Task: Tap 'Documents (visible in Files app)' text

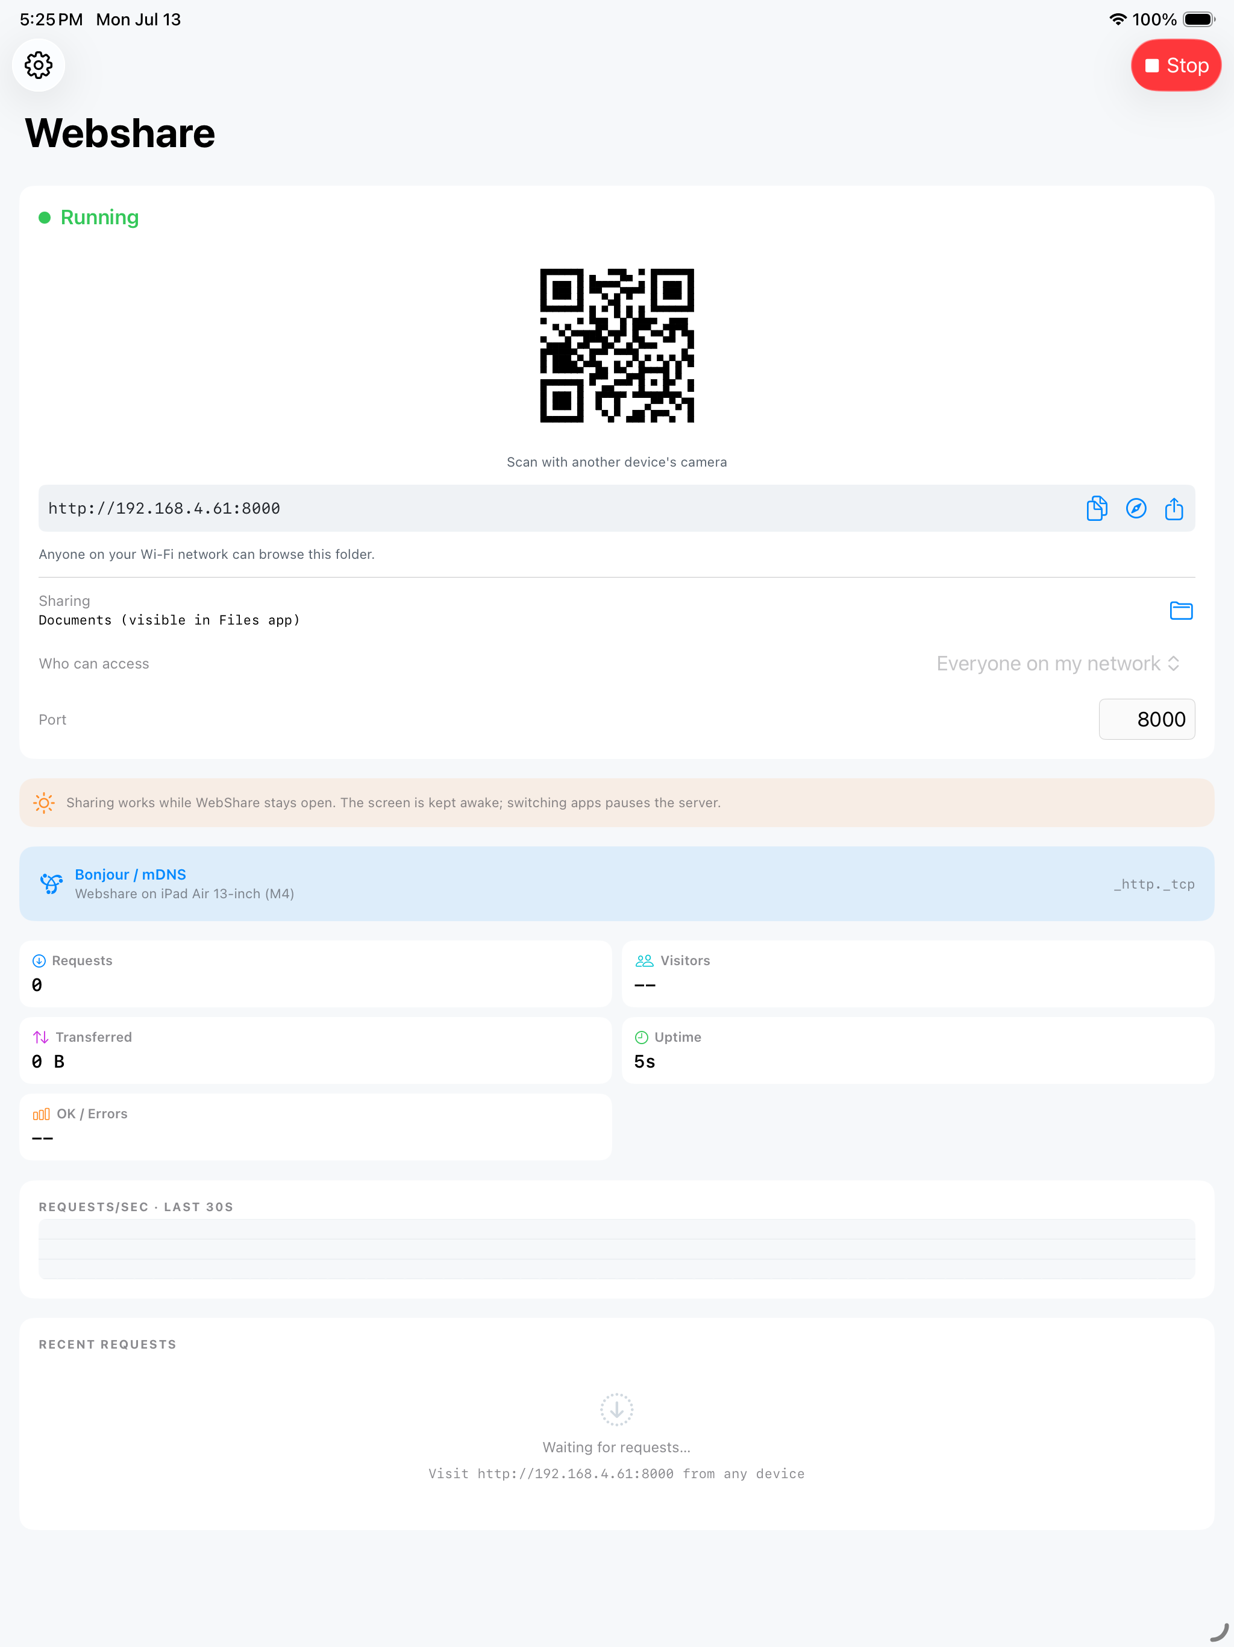Action: coord(170,620)
